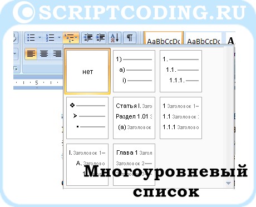Click the sort text icon
Viewport: 256px width, 207px height.
tap(115, 38)
